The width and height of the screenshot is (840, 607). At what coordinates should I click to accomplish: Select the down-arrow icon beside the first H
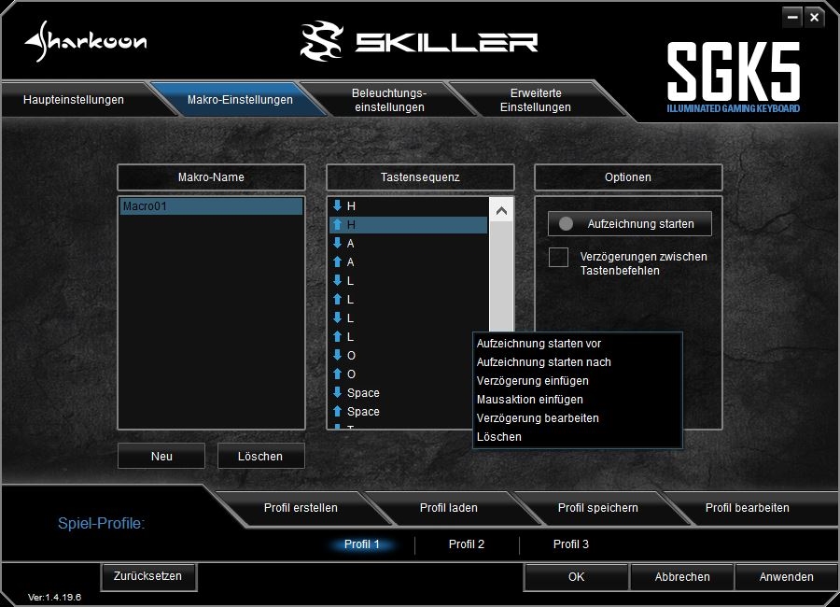tap(337, 205)
